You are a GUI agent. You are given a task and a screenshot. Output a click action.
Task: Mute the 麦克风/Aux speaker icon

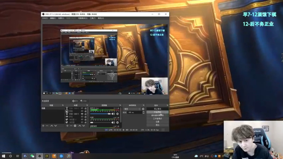coord(113,114)
